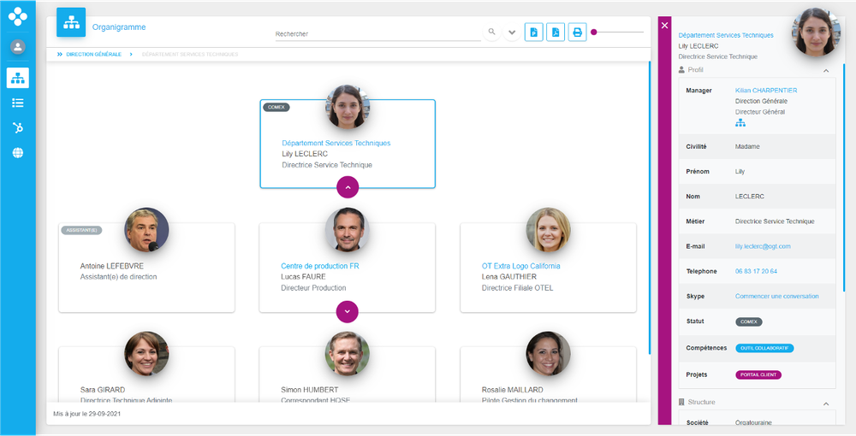856x436 pixels.
Task: Export the chart to PowerPoint
Action: pyautogui.click(x=534, y=32)
